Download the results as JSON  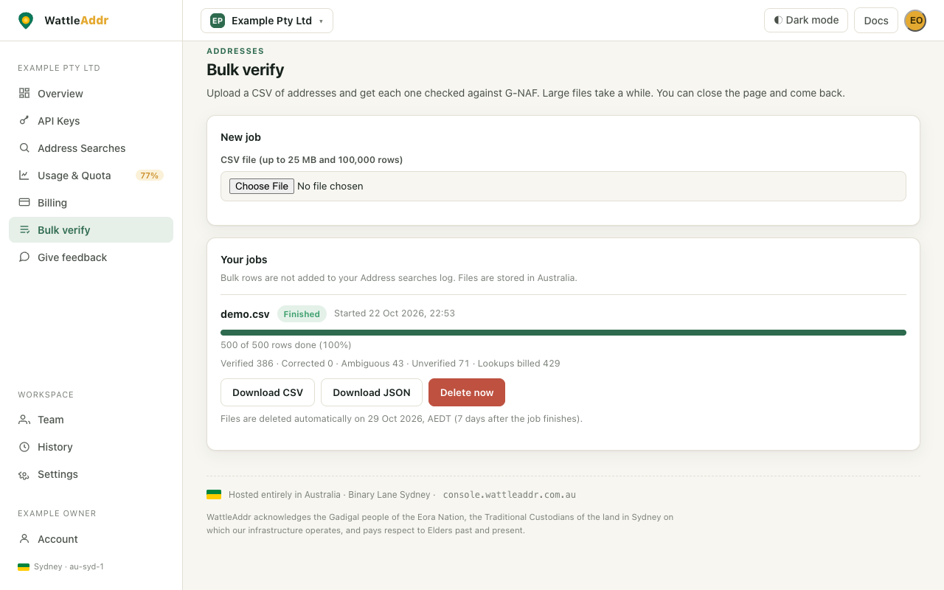[x=372, y=392]
